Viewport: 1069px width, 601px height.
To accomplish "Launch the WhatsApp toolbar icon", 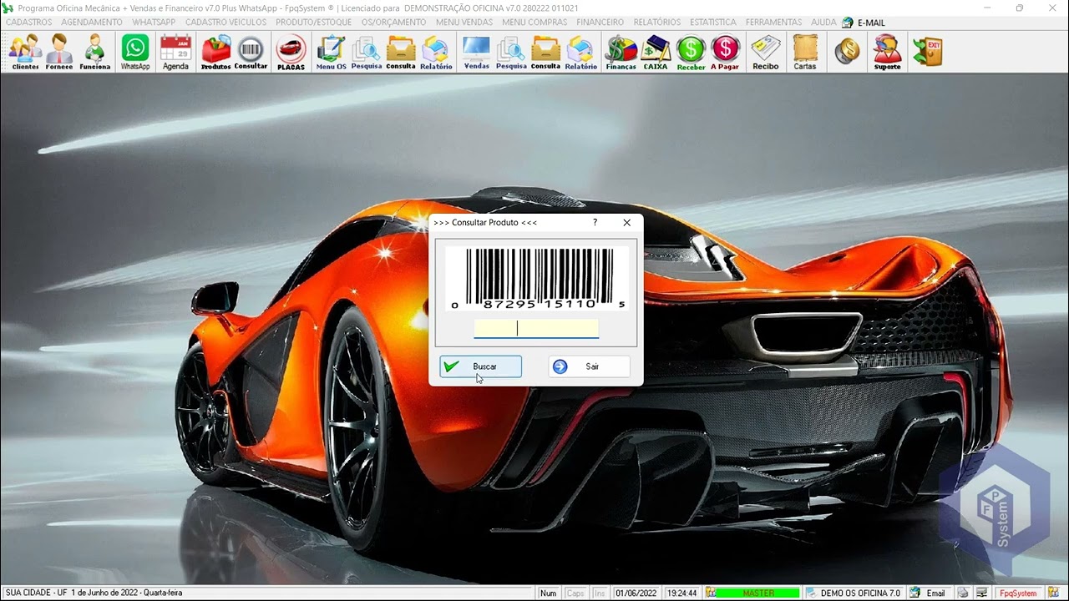I will [x=135, y=52].
